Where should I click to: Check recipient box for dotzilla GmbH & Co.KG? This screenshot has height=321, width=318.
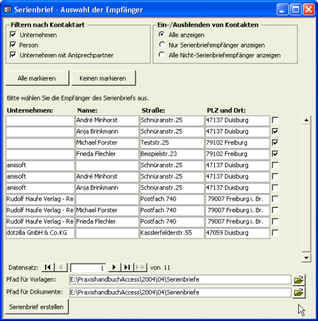275,233
